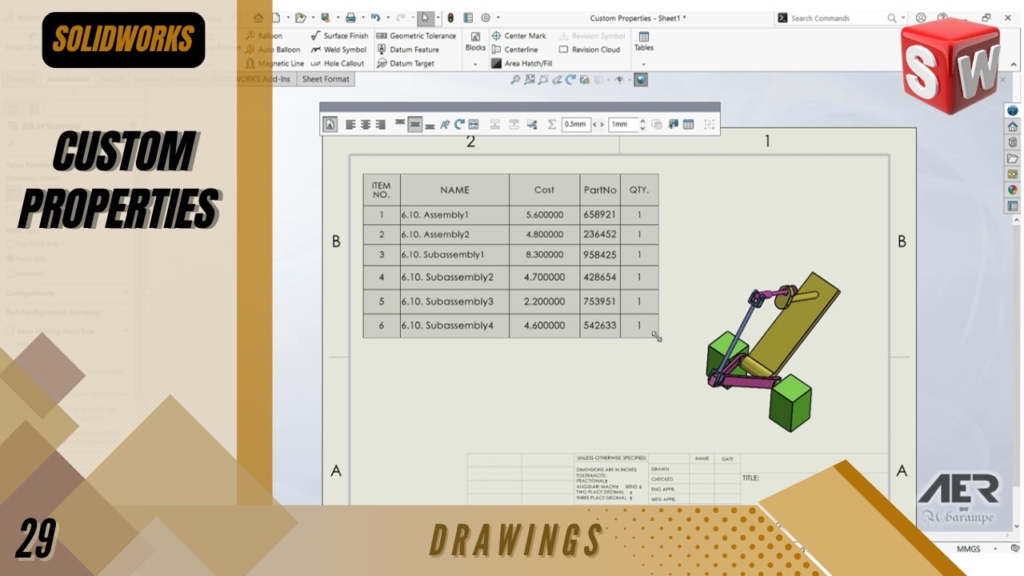Open File Explorer folder in task pane
This screenshot has height=576, width=1024.
point(1013,158)
